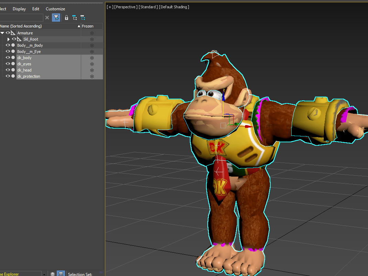Click the lock cell editing padlock icon
368x276 pixels.
[66, 18]
